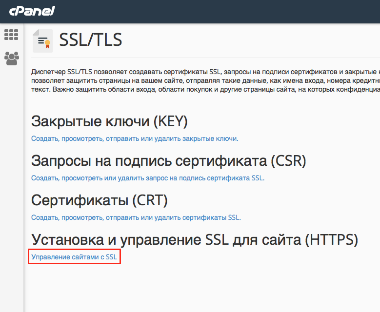Click the description paragraph starting 'Диспетчер SSL/TLS'
This screenshot has height=312, width=380.
tap(205, 80)
